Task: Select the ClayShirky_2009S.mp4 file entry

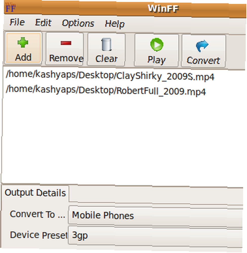Action: [110, 75]
